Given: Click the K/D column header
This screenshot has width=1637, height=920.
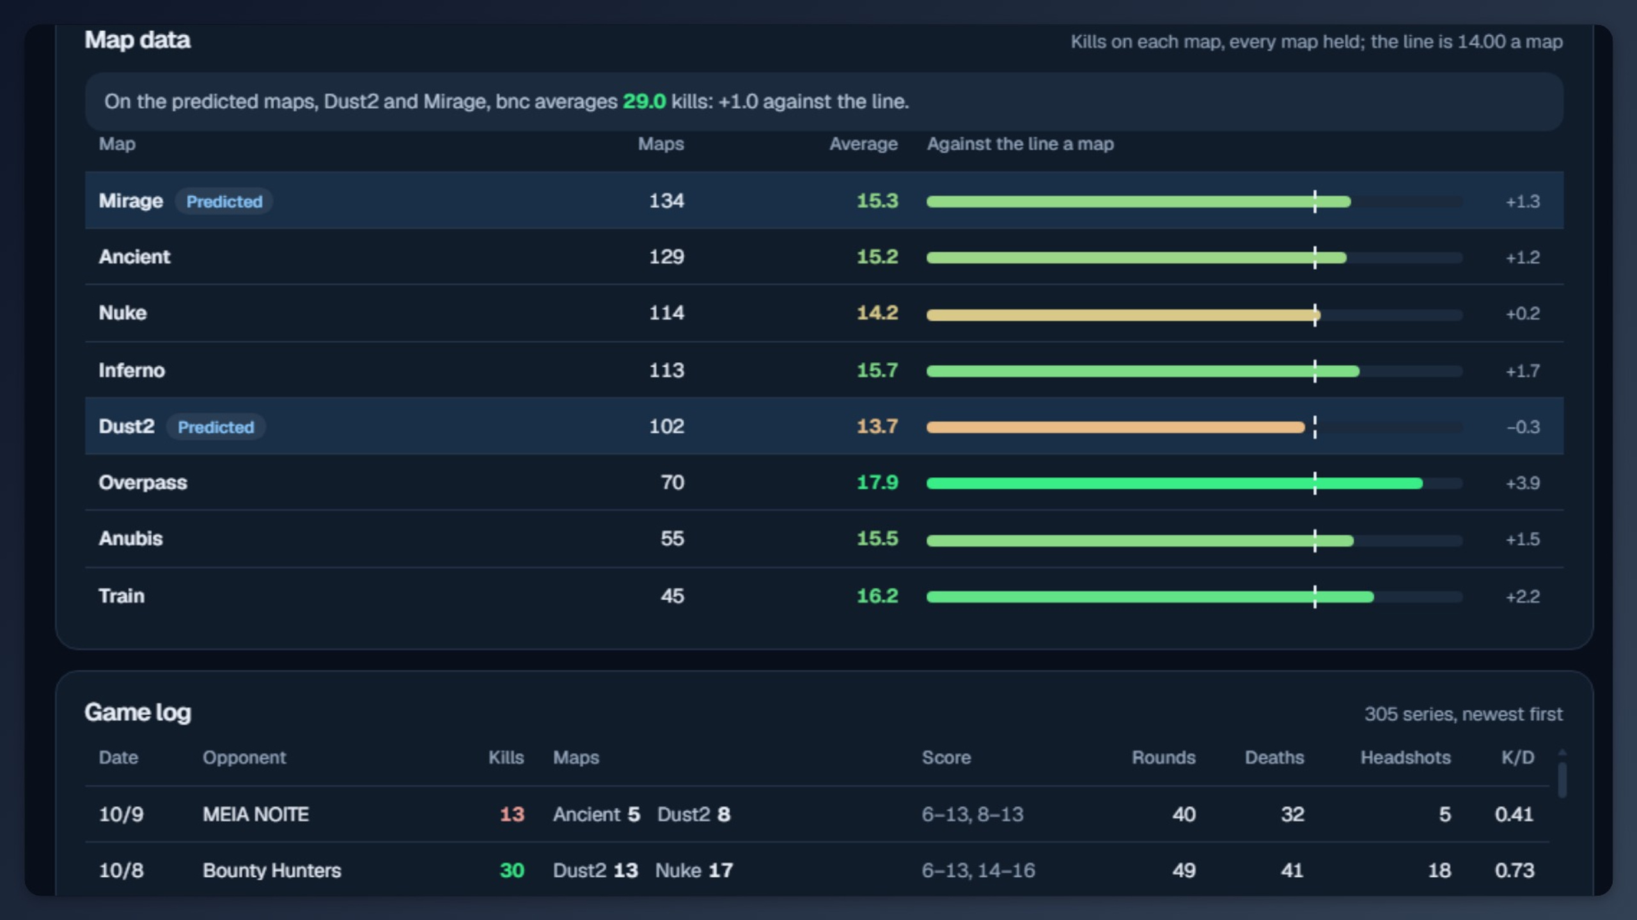Looking at the screenshot, I should [x=1517, y=757].
